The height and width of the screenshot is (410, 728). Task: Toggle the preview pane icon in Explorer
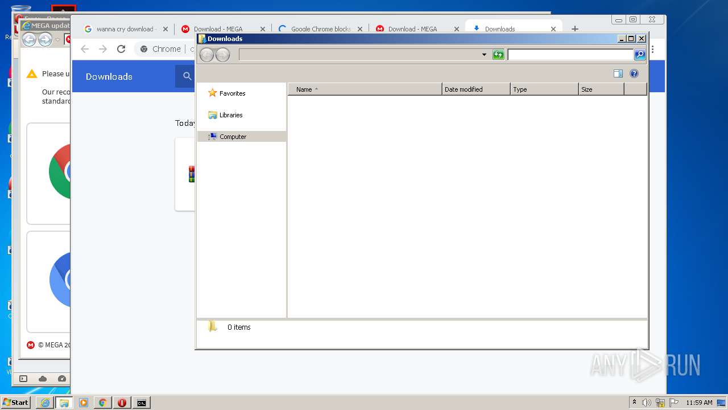(x=618, y=73)
